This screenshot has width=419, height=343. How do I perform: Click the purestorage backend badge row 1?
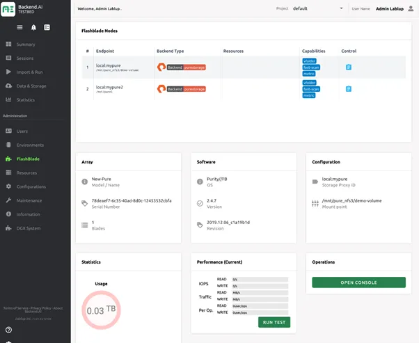[x=187, y=67]
